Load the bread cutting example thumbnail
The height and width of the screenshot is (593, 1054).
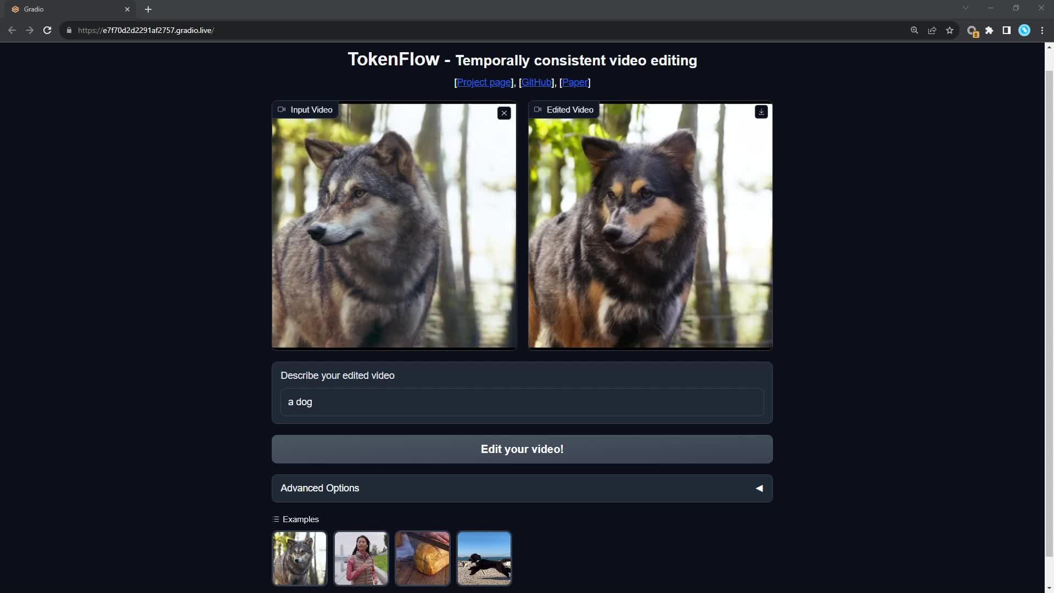[x=423, y=558]
